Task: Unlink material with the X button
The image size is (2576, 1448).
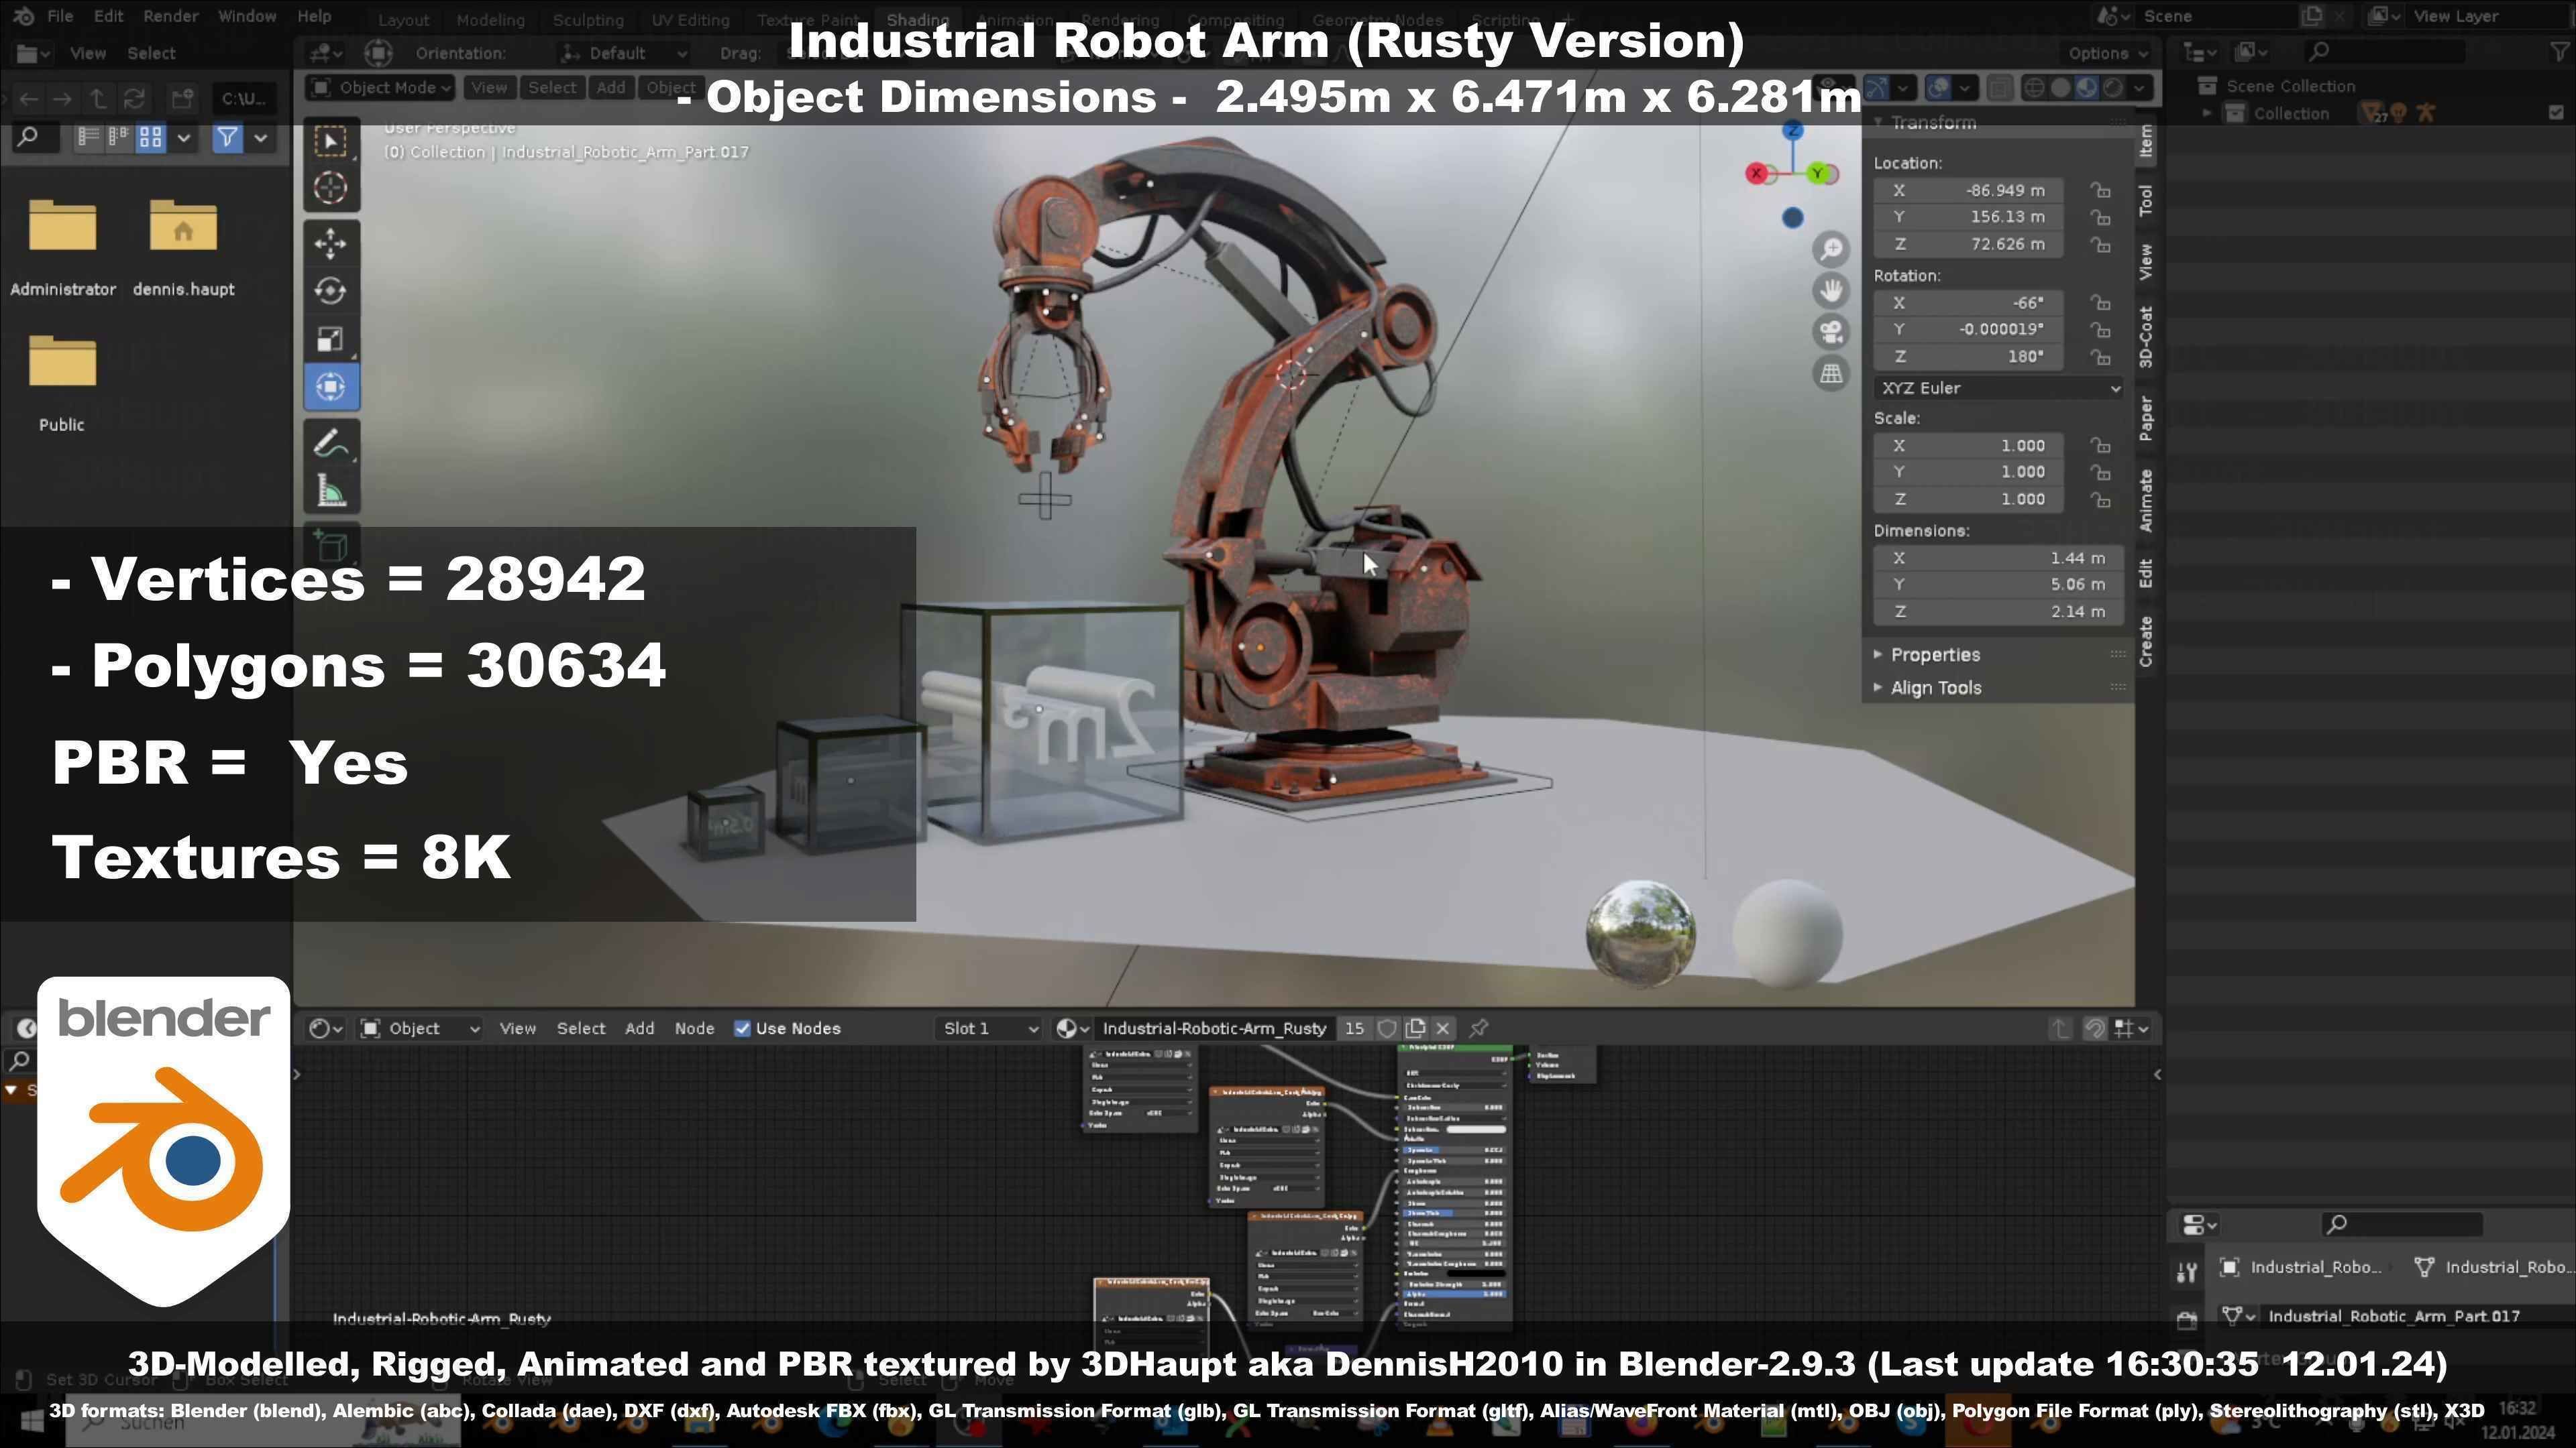Action: tap(1442, 1028)
